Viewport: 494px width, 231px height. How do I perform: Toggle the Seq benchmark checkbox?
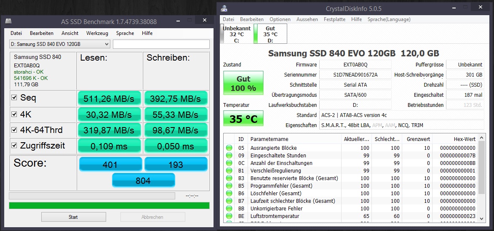[x=14, y=98]
